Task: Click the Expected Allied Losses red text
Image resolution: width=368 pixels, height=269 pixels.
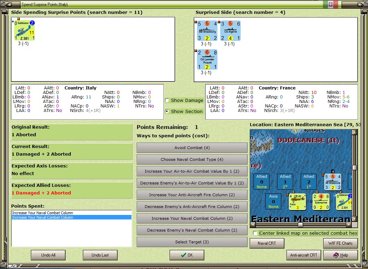Action: pyautogui.click(x=41, y=193)
